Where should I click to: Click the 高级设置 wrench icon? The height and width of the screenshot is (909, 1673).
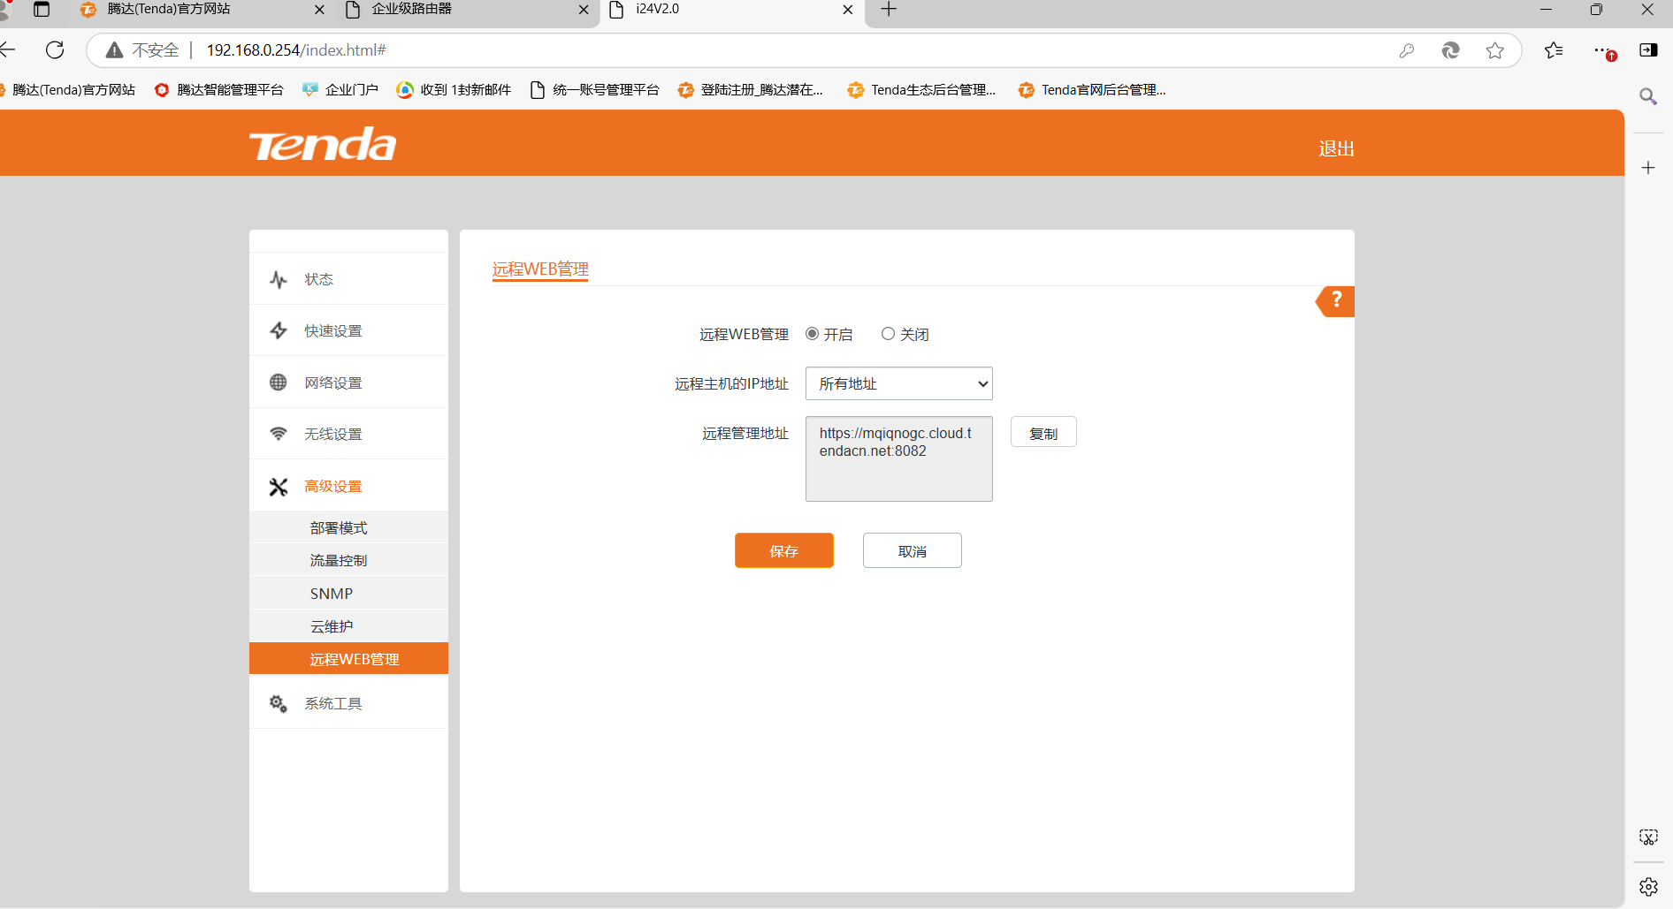279,486
